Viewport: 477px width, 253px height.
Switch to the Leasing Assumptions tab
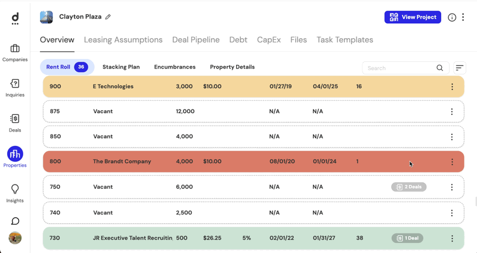[123, 40]
